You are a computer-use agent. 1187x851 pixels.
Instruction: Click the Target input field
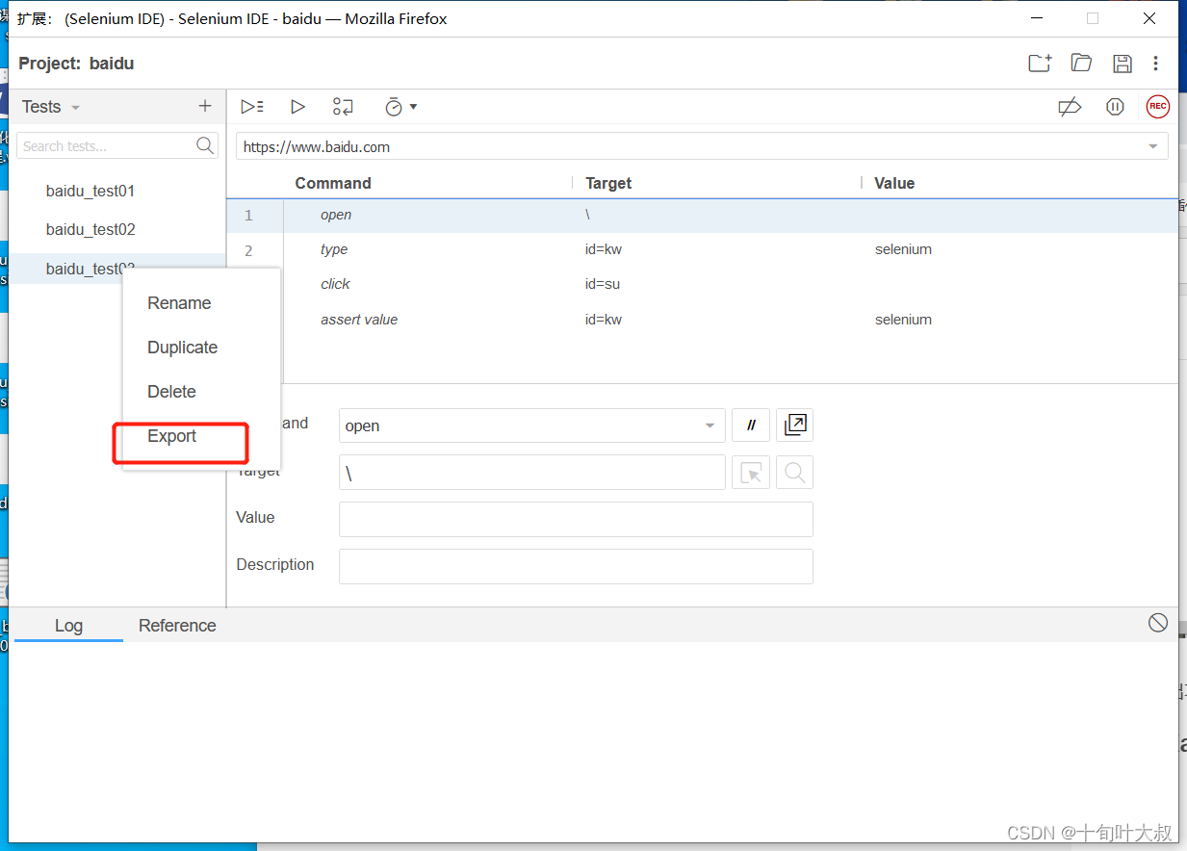(532, 473)
